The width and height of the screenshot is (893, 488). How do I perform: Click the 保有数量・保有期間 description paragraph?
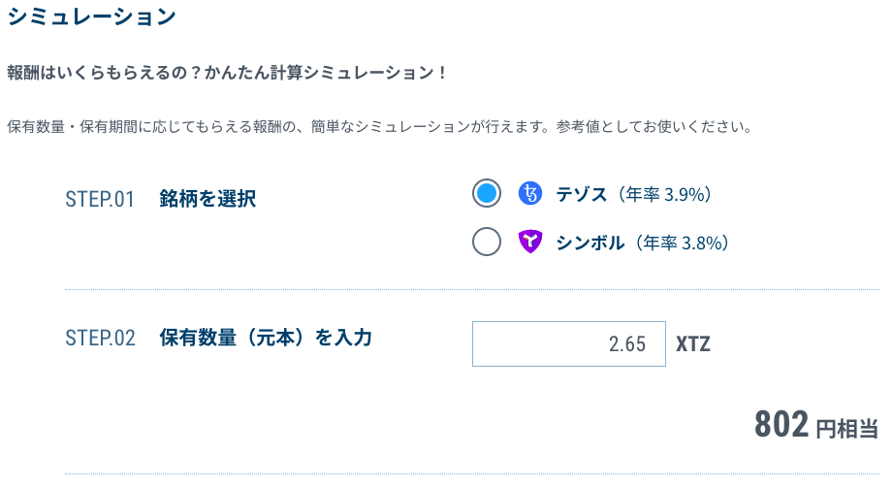[x=380, y=126]
